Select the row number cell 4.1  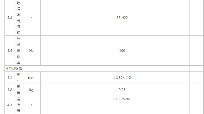10,78
